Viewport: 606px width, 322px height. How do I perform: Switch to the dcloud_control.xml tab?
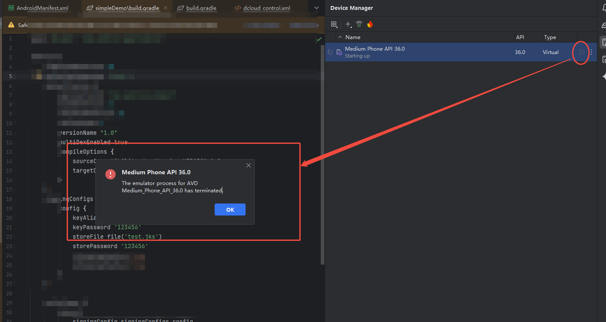262,8
